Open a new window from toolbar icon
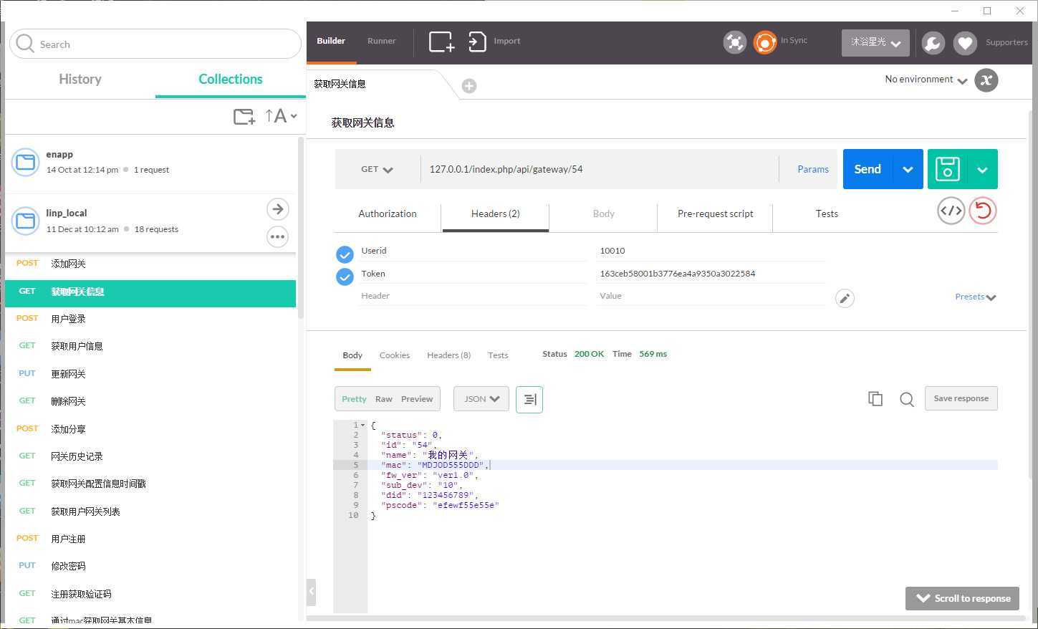This screenshot has width=1038, height=629. point(442,42)
